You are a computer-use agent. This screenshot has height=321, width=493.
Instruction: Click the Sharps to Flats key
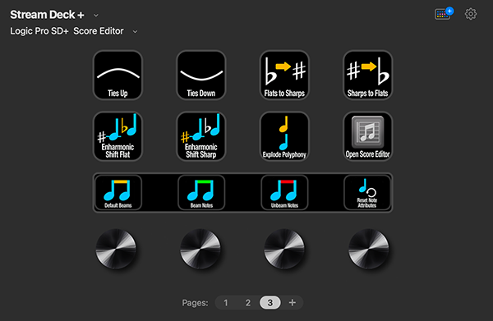368,75
